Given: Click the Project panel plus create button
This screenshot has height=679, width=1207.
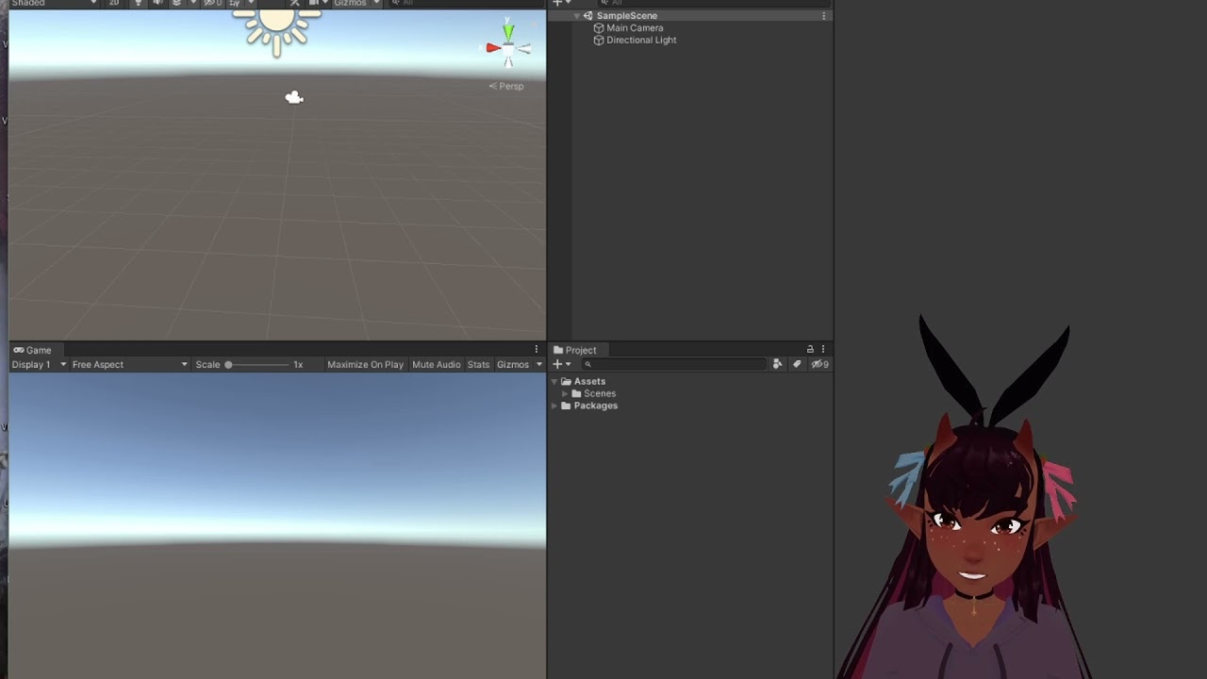Looking at the screenshot, I should 557,364.
